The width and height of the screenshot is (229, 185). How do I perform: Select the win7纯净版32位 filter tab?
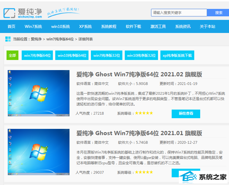coord(107,55)
